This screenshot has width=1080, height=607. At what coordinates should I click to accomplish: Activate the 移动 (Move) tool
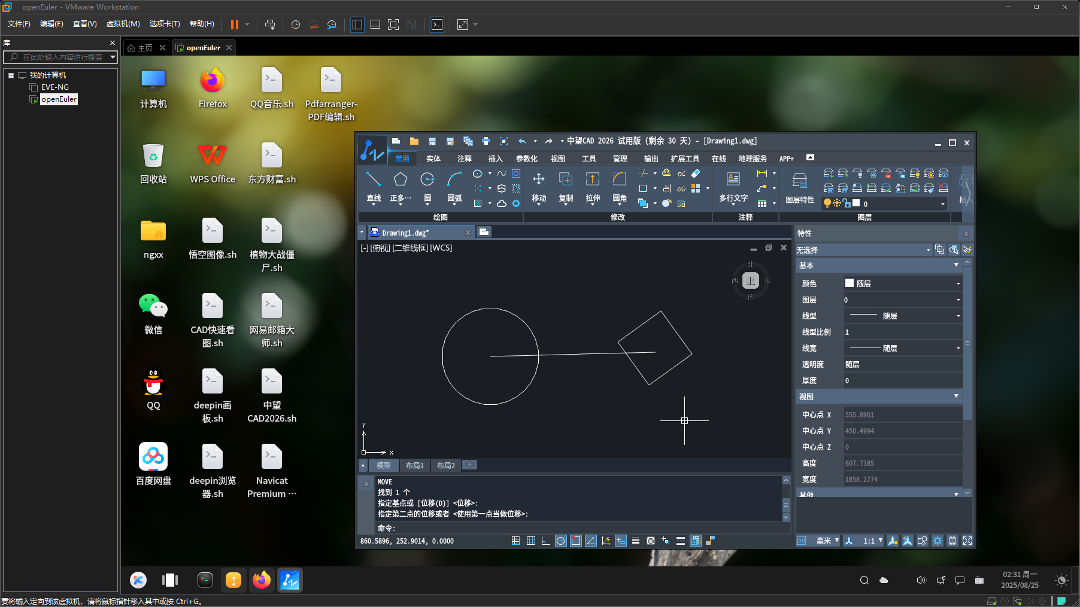click(539, 186)
